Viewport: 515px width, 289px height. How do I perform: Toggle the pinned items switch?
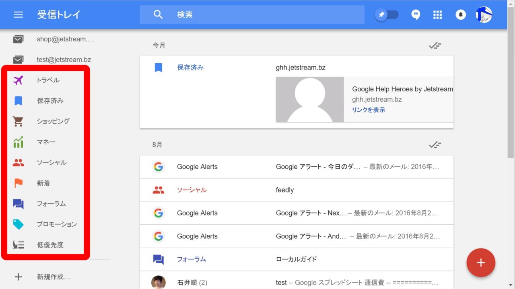(x=387, y=15)
